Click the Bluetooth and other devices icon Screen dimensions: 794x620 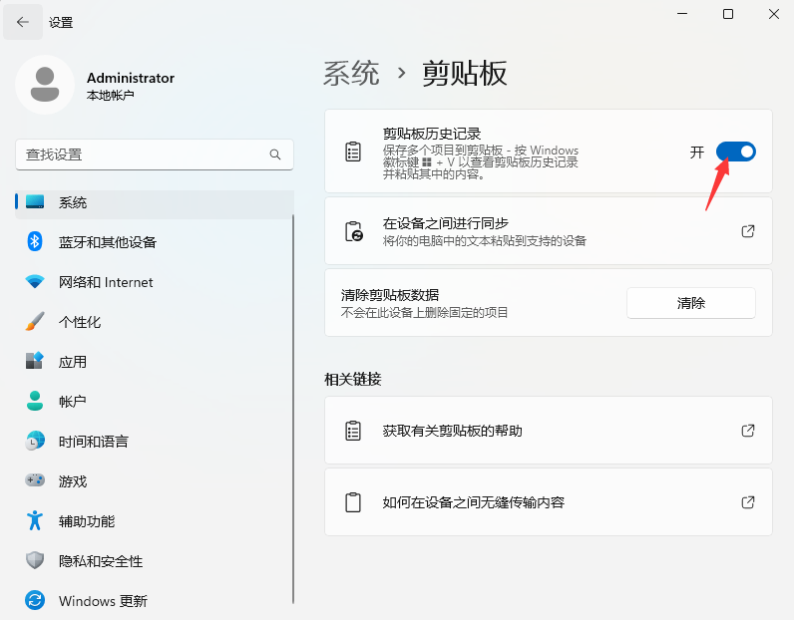35,242
